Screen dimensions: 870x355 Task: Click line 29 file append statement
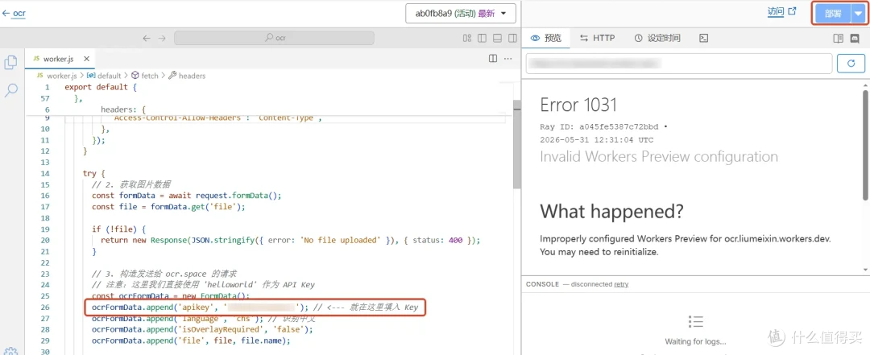pos(191,341)
